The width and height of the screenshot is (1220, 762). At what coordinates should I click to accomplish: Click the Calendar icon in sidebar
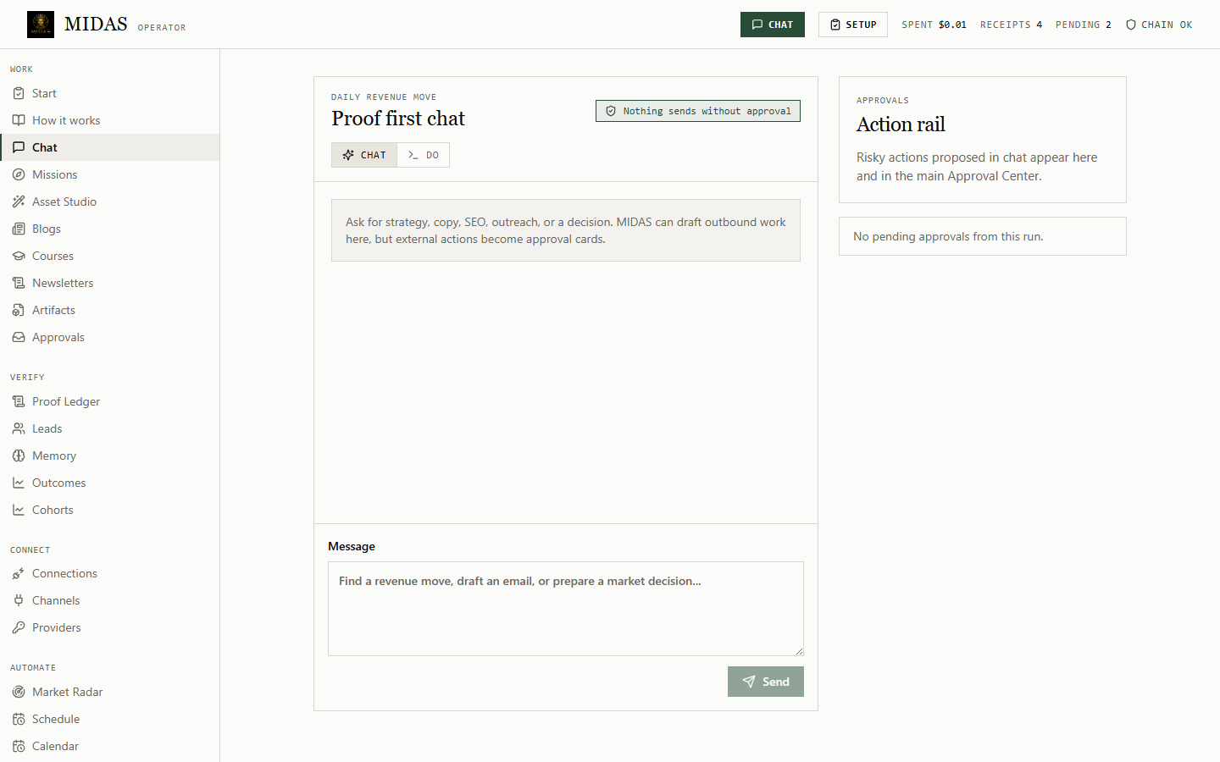(19, 746)
